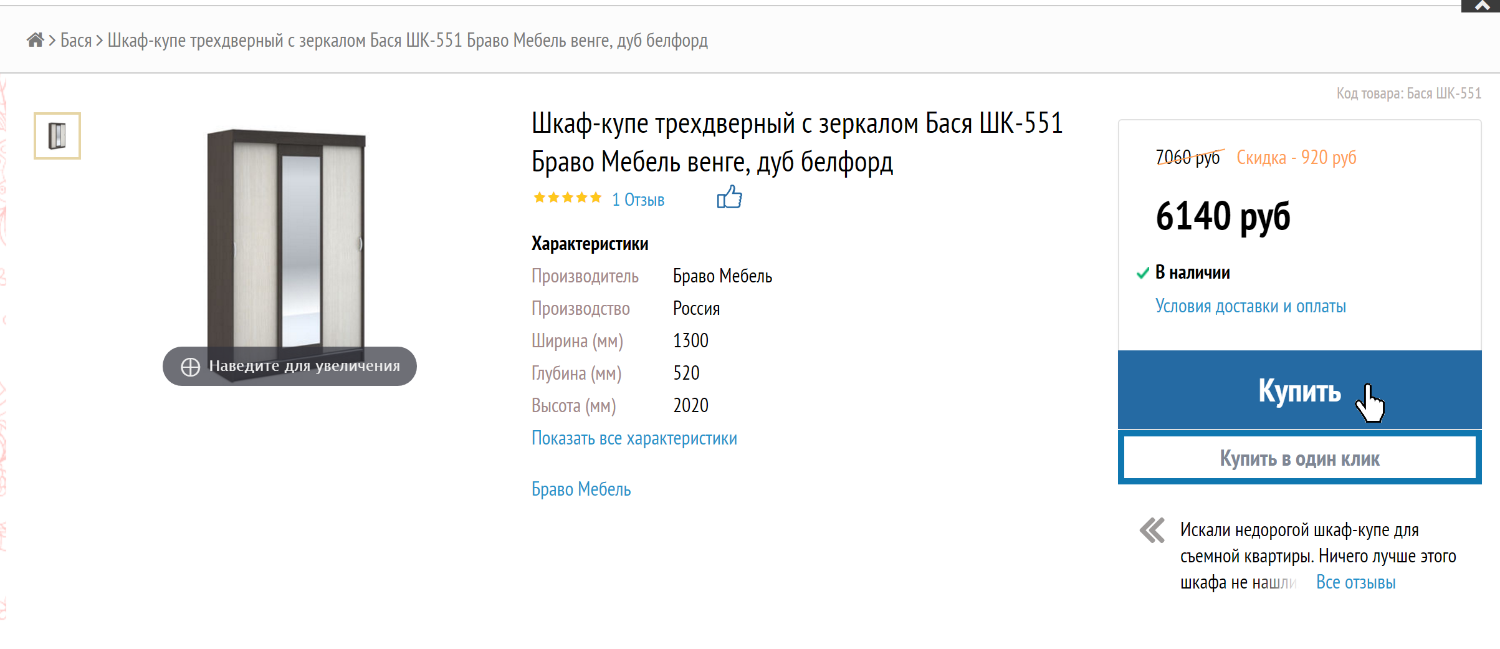Show all characteristics via Показать все характеристики
1500x649 pixels.
(634, 438)
